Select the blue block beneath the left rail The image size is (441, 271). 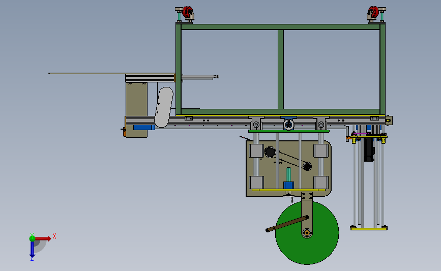[144, 127]
